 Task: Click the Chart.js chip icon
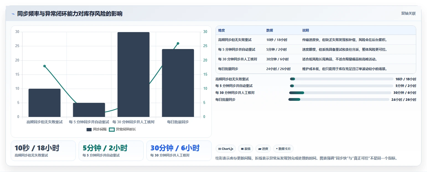(219, 149)
